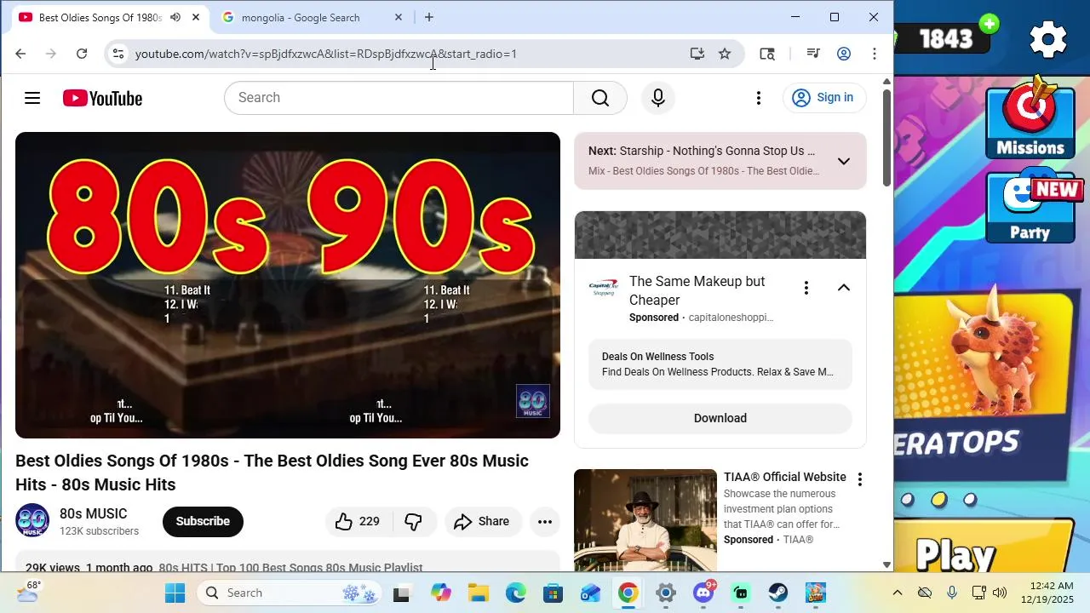The image size is (1090, 613).
Task: Bookmark this page with star icon
Action: pyautogui.click(x=725, y=54)
